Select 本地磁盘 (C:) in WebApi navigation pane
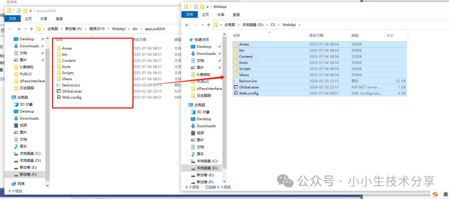 point(204,161)
